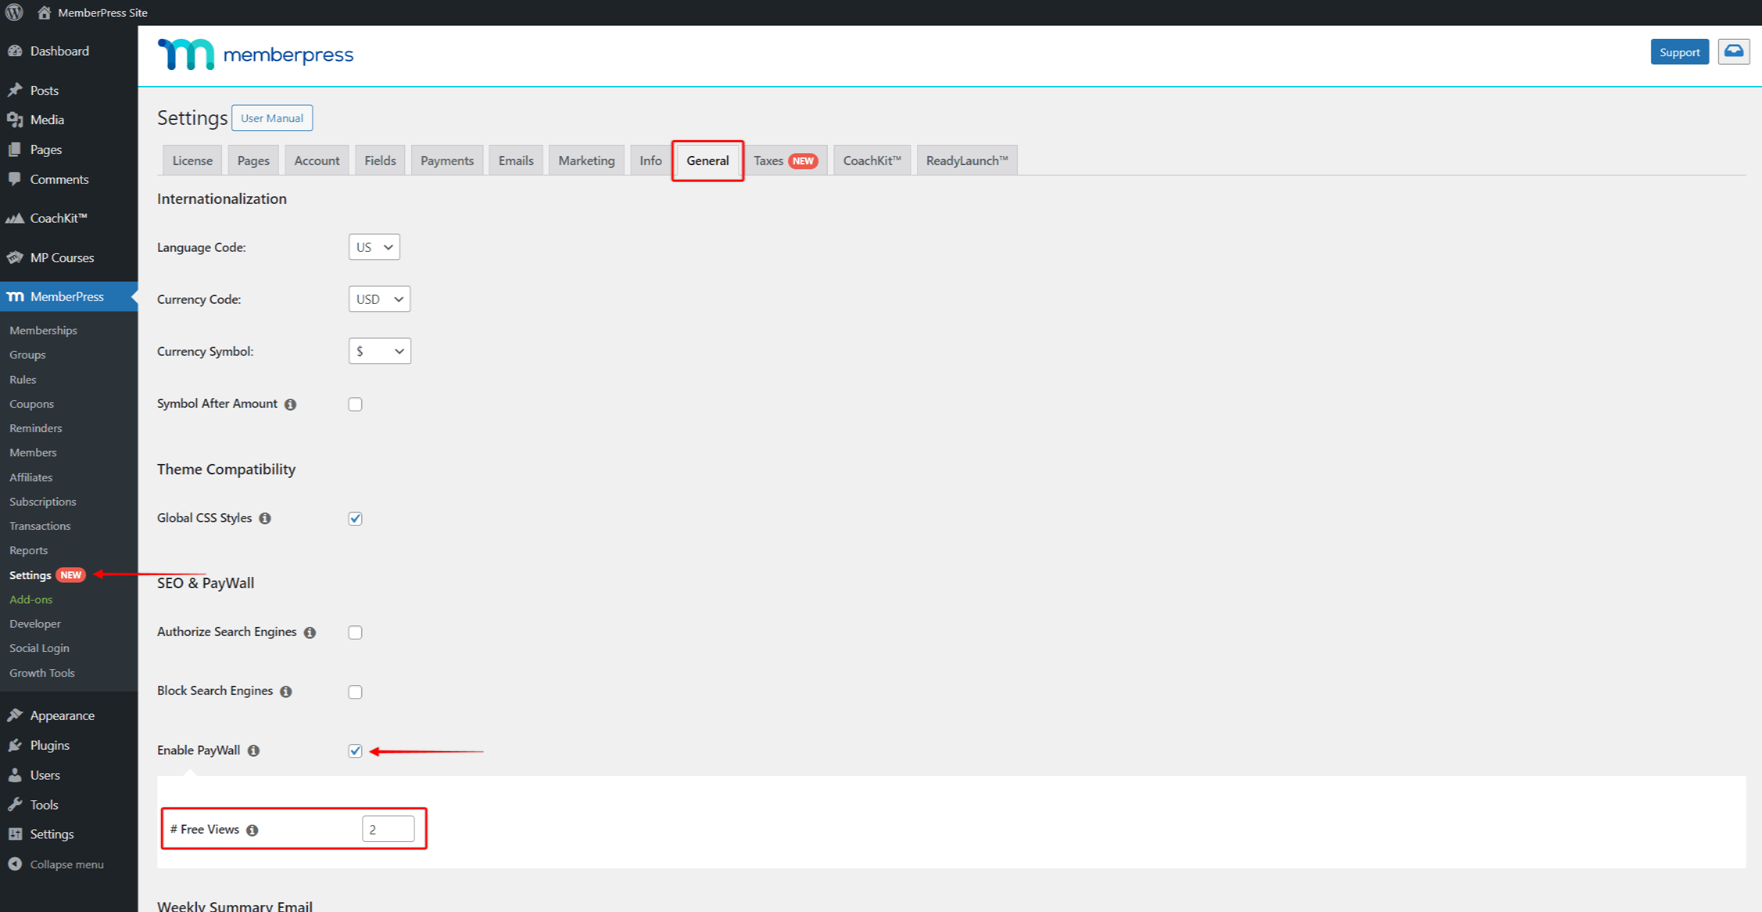
Task: Open Add-ons submenu item
Action: 31,599
